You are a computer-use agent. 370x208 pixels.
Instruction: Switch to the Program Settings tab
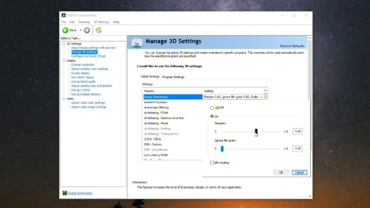tap(173, 77)
